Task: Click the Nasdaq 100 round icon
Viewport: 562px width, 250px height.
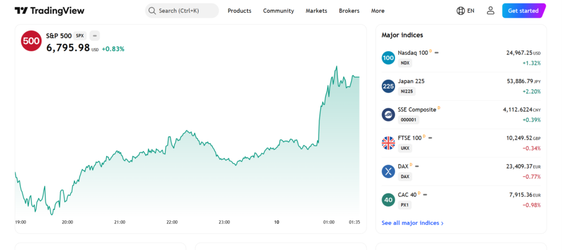Action: click(x=388, y=58)
